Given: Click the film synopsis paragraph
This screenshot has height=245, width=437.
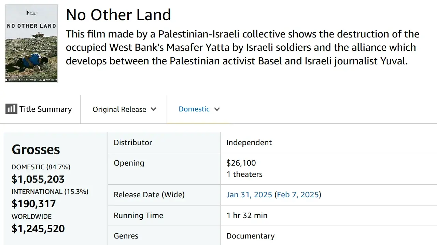Looking at the screenshot, I should 242,47.
